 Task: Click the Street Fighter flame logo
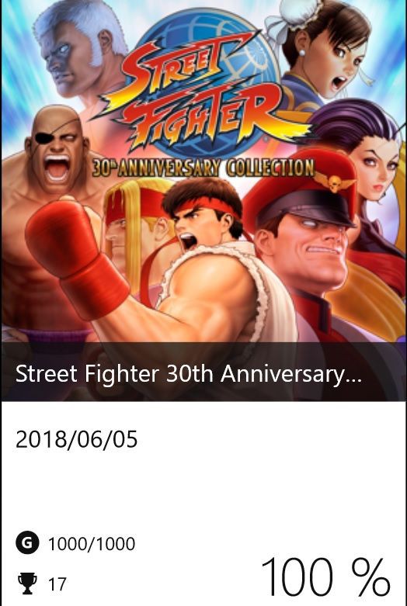(x=201, y=93)
